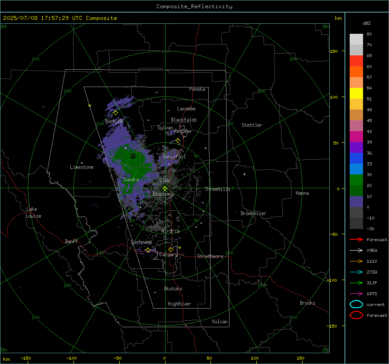
Task: Select the white 09EA arrow legend icon
Action: tap(356, 251)
